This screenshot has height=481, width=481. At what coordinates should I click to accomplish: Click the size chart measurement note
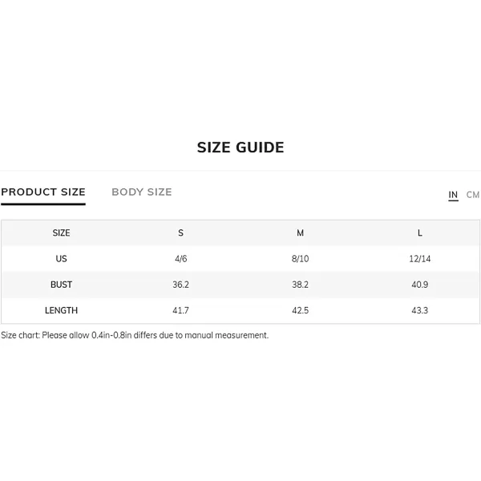(x=135, y=335)
